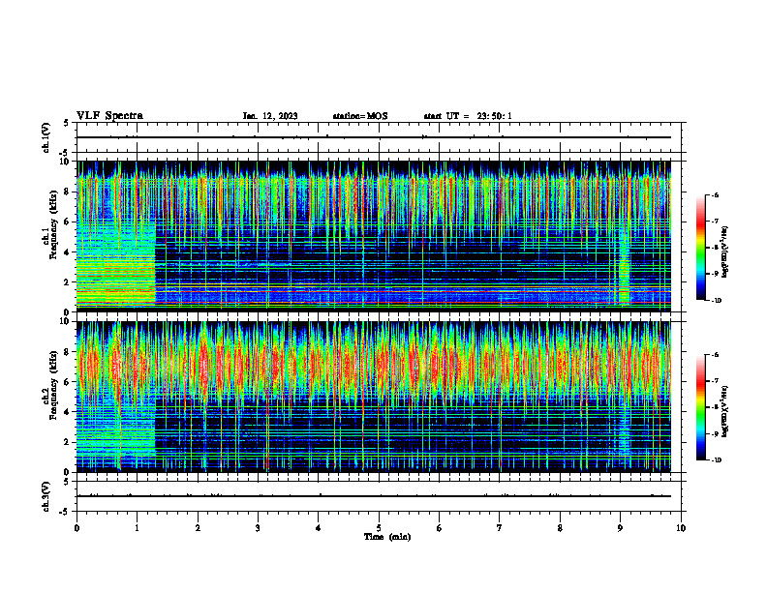
Task: Click time axis tick label '10'
Action: point(681,528)
